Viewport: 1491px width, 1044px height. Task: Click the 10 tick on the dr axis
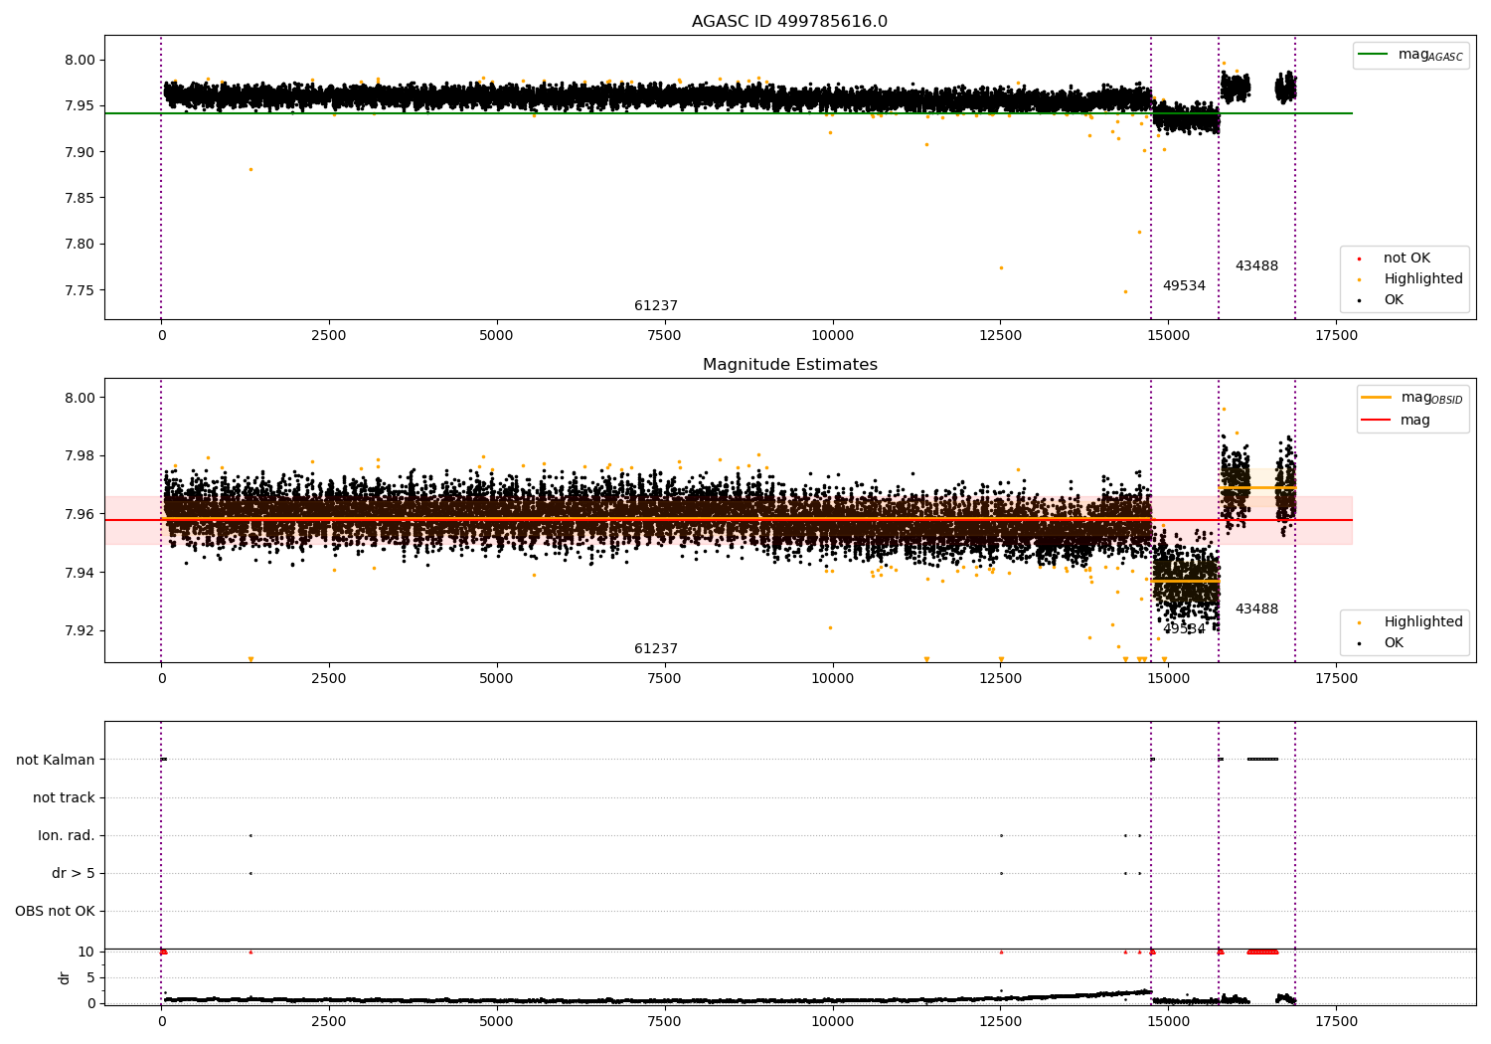[x=86, y=952]
